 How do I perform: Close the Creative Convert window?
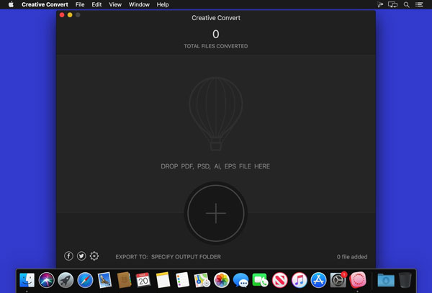[62, 15]
